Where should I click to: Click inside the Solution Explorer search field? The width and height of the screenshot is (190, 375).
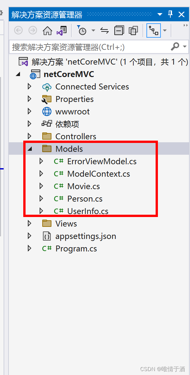[x=82, y=46]
